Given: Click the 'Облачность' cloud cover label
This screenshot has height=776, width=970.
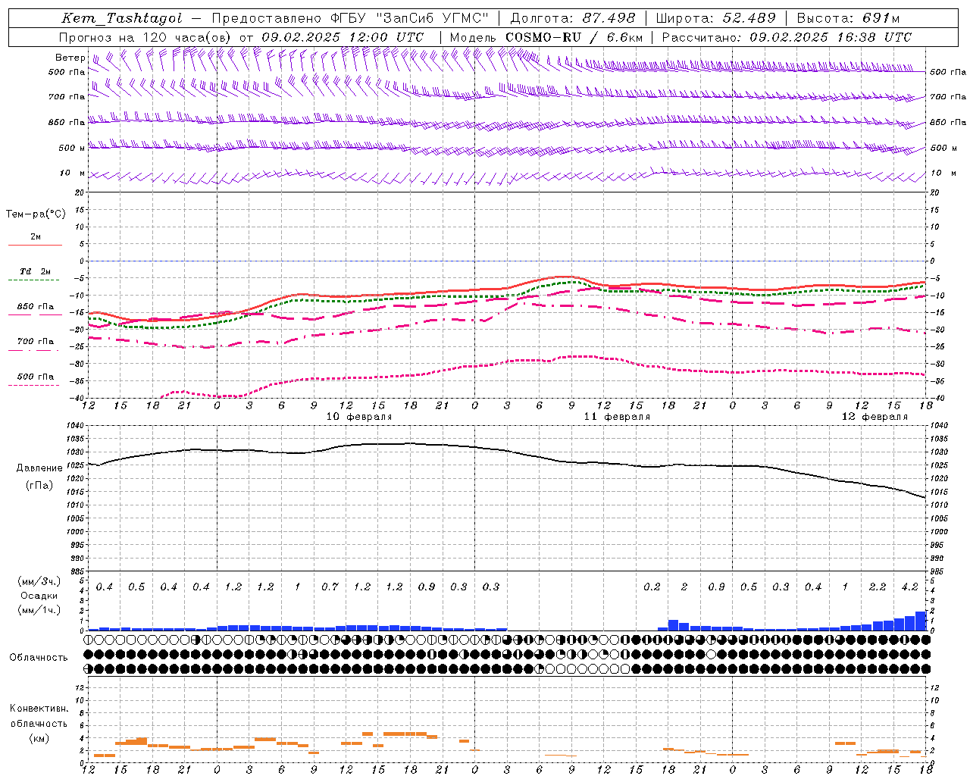Looking at the screenshot, I should click(39, 658).
